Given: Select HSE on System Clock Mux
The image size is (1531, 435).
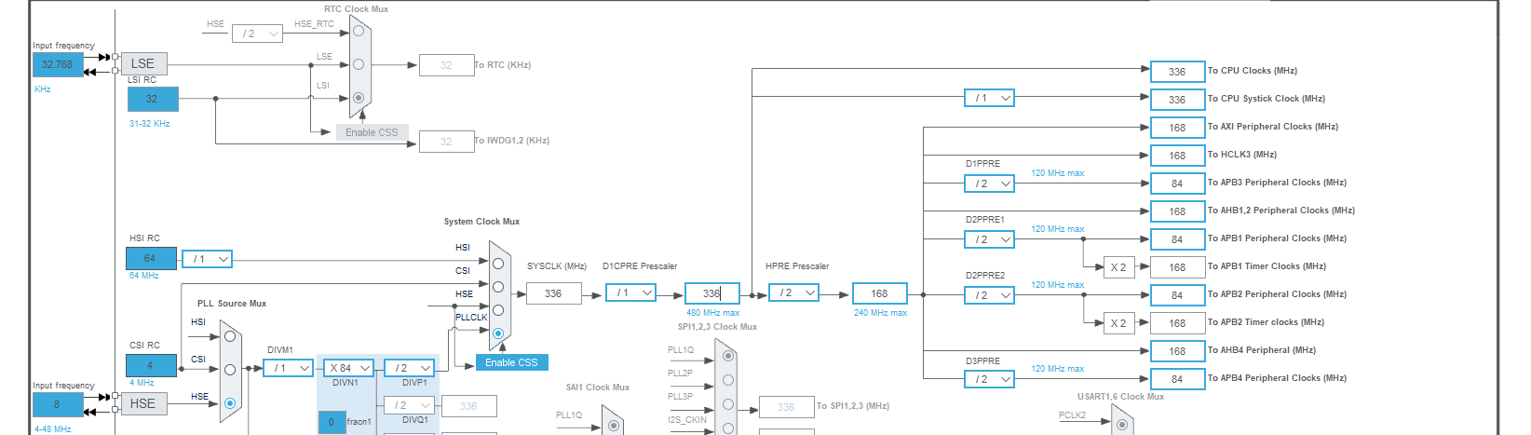Looking at the screenshot, I should pyautogui.click(x=498, y=310).
